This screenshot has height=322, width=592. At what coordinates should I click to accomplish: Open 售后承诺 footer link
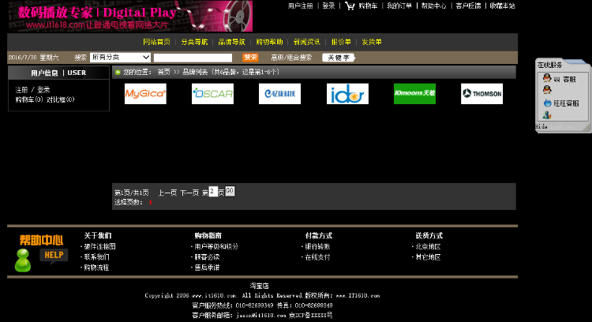point(207,268)
